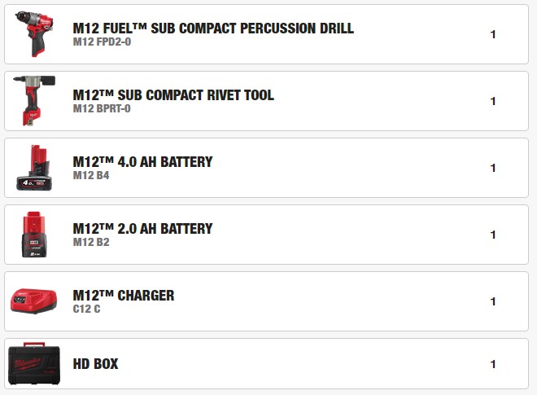537x395 pixels.
Task: Click the 2.0 Ah battery image
Action: coord(33,235)
